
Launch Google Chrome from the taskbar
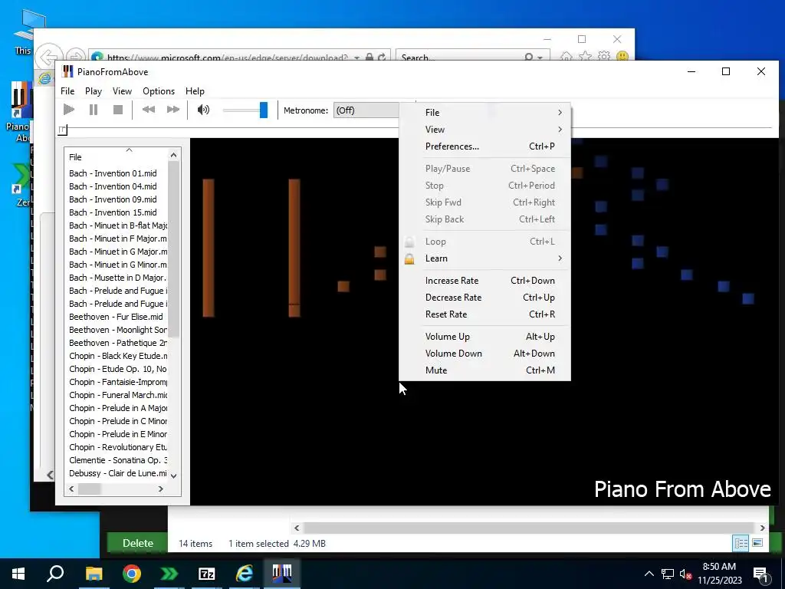(x=132, y=574)
